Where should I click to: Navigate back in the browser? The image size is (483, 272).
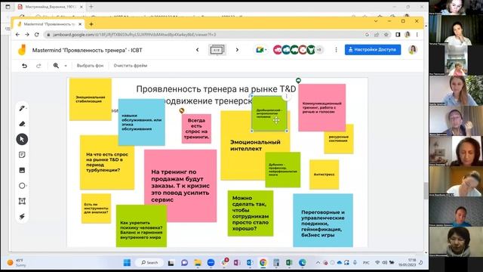17,35
